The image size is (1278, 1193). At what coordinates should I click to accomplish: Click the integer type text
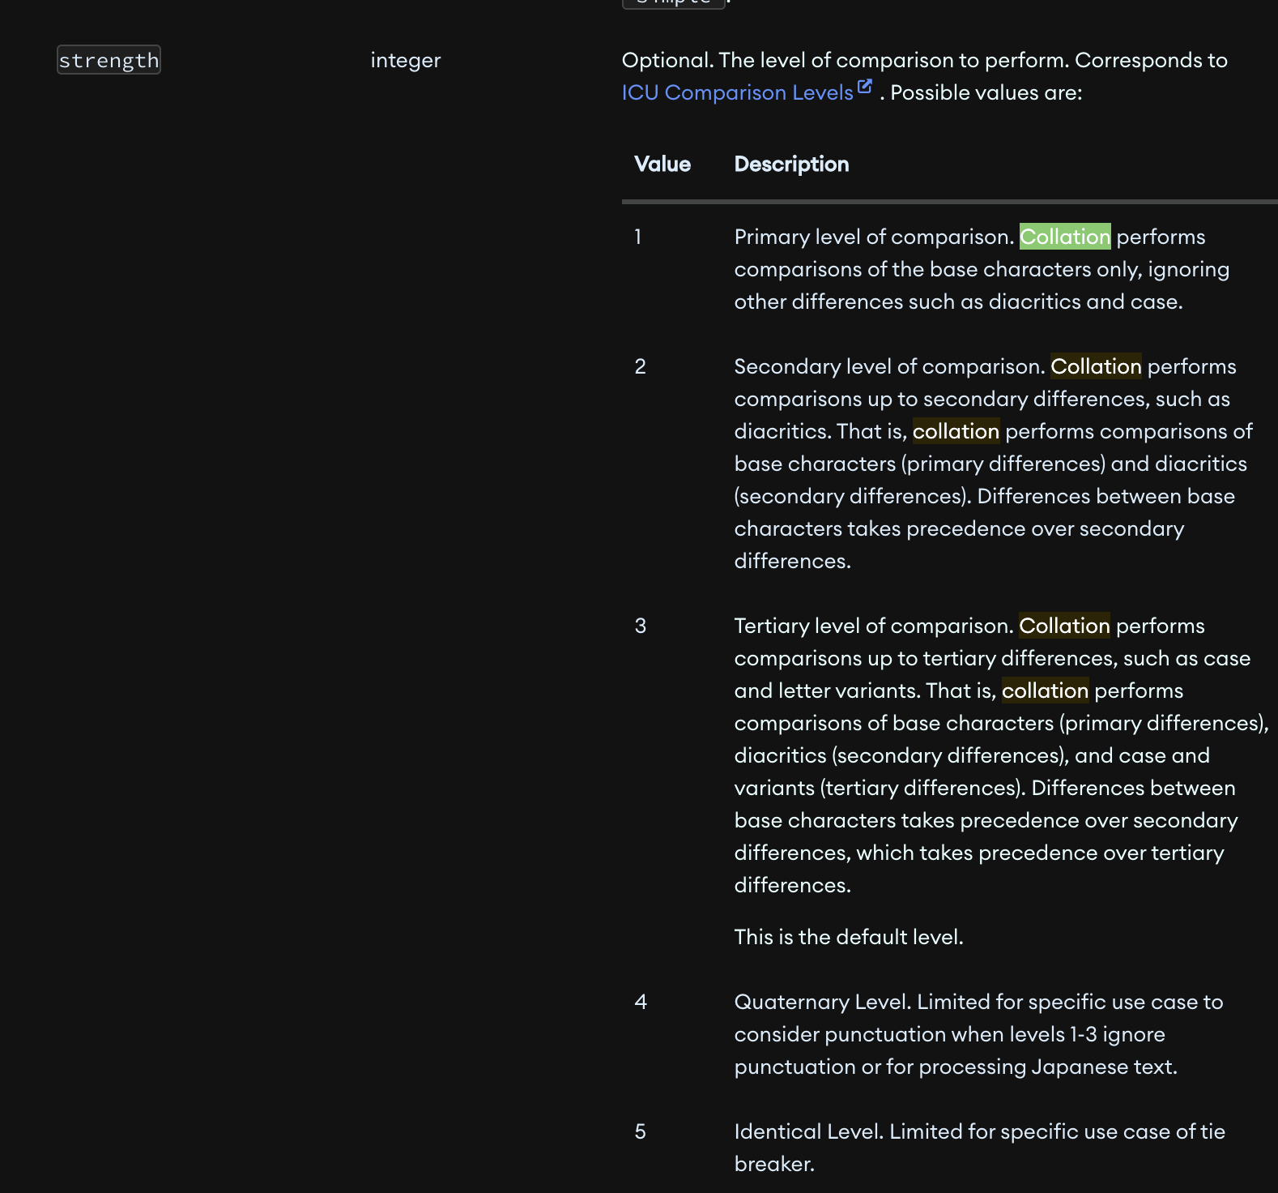click(405, 60)
